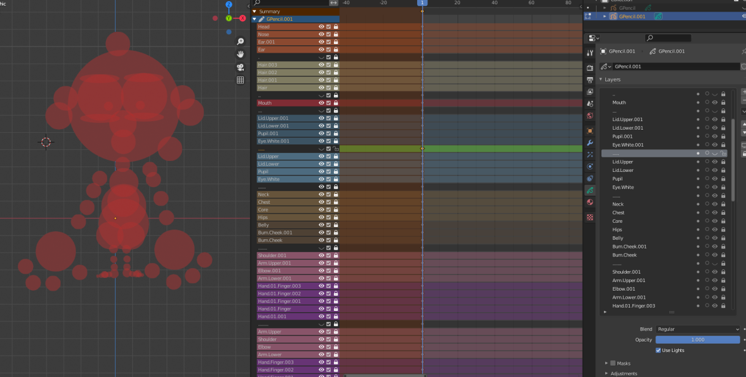Select Pupil layer in Layers list
746x377 pixels.
pos(617,179)
